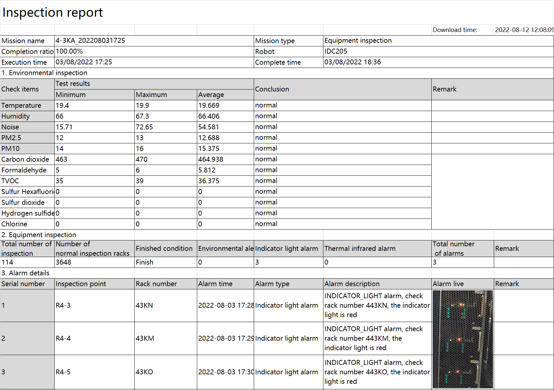
Task: Click the Inspection report title
Action: (52, 13)
